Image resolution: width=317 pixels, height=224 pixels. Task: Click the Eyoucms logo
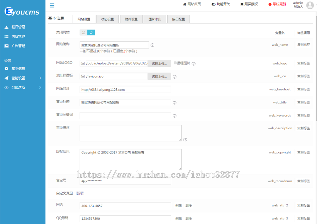click(22, 11)
